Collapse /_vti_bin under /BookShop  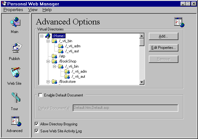point(54,66)
